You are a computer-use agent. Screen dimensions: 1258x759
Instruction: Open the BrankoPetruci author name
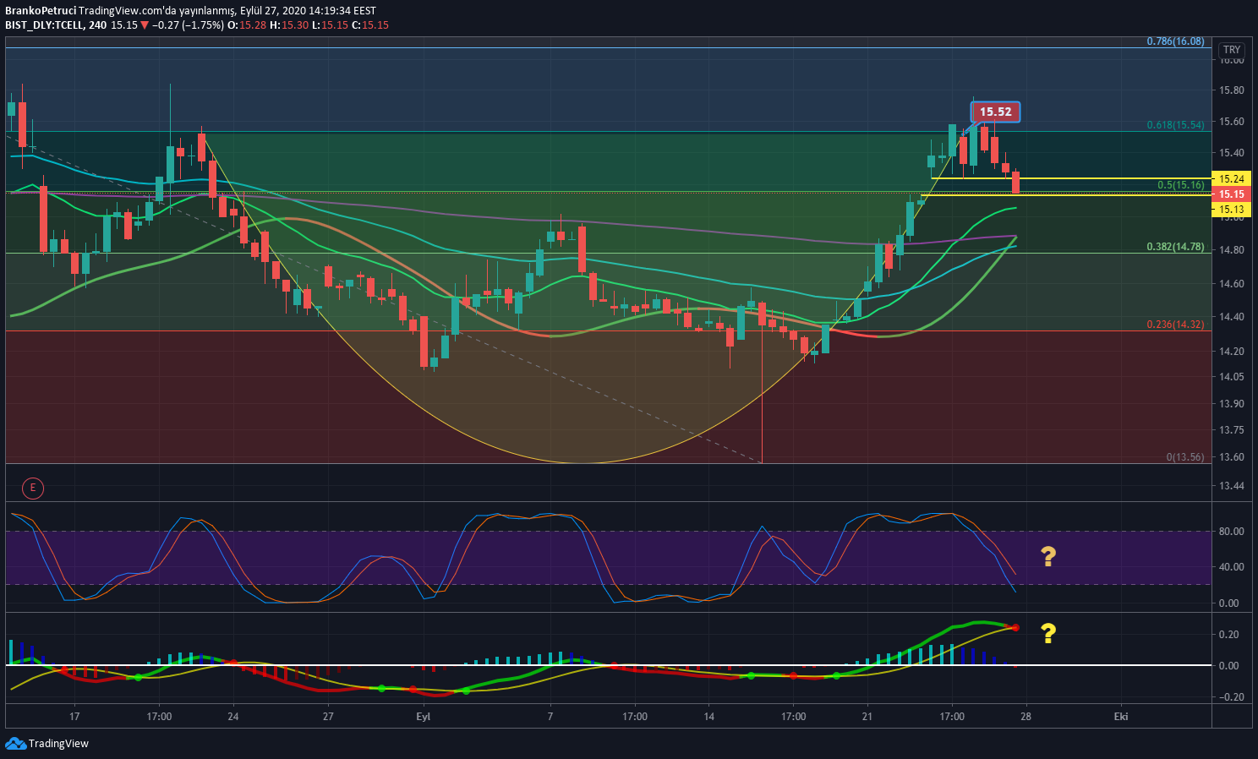(x=40, y=11)
